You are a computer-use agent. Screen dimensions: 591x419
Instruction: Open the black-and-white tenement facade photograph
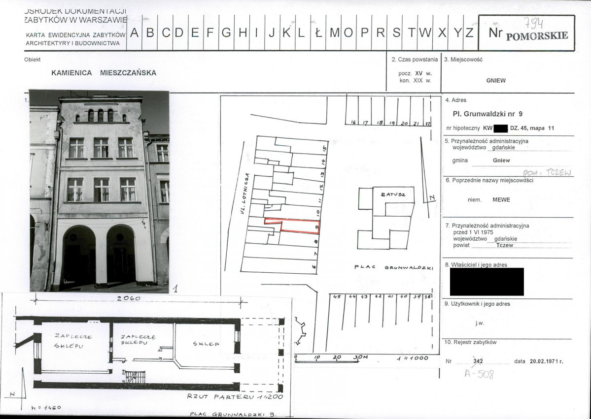click(x=99, y=191)
